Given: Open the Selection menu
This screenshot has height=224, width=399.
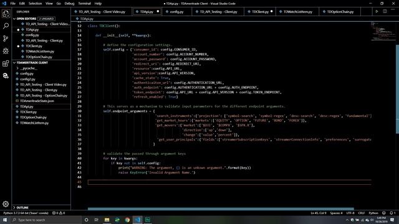Looking at the screenshot, I should [35, 4].
